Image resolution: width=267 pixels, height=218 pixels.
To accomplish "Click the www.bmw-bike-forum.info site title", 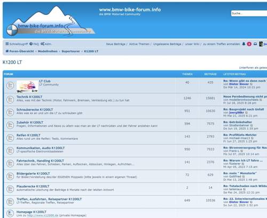I will tap(130, 10).
